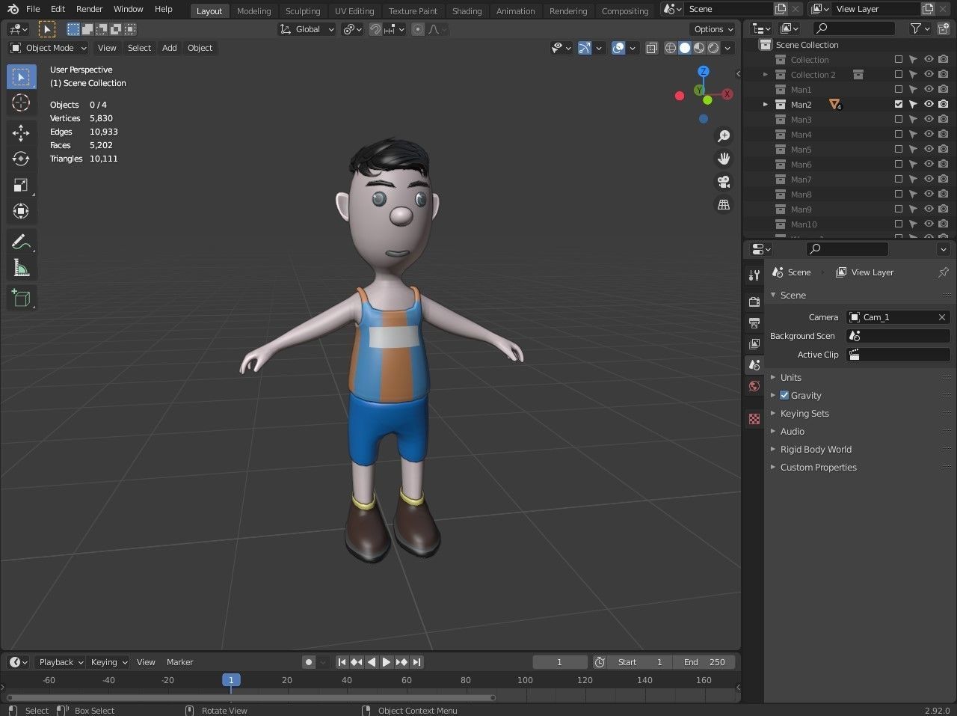The width and height of the screenshot is (957, 716).
Task: Jump to the start frame button
Action: click(x=342, y=662)
